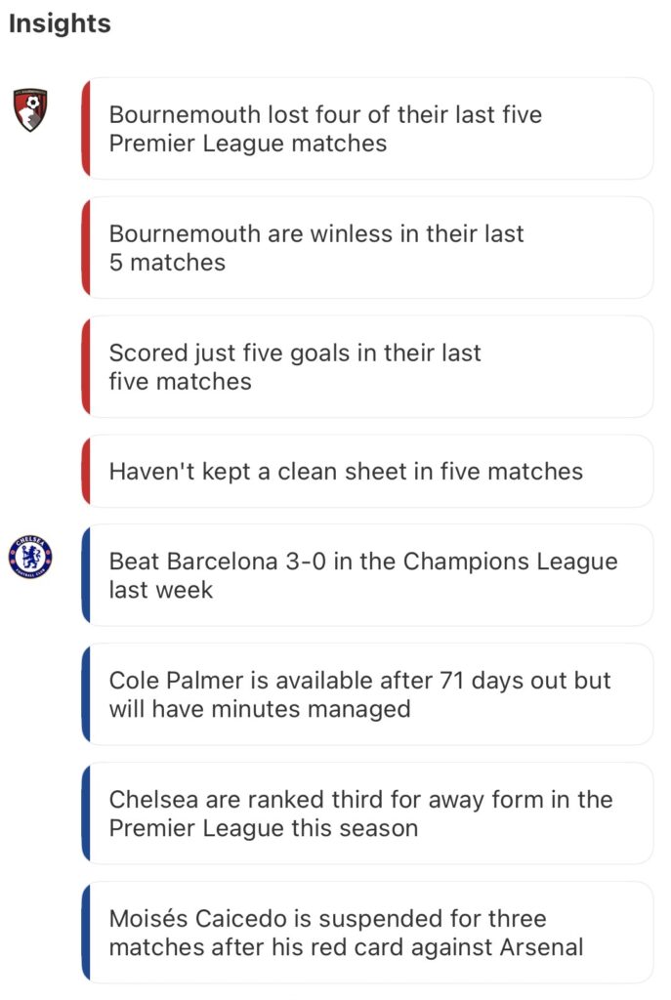Click blue stripe on Beat Barcelona card
The image size is (671, 1000).
pos(86,575)
